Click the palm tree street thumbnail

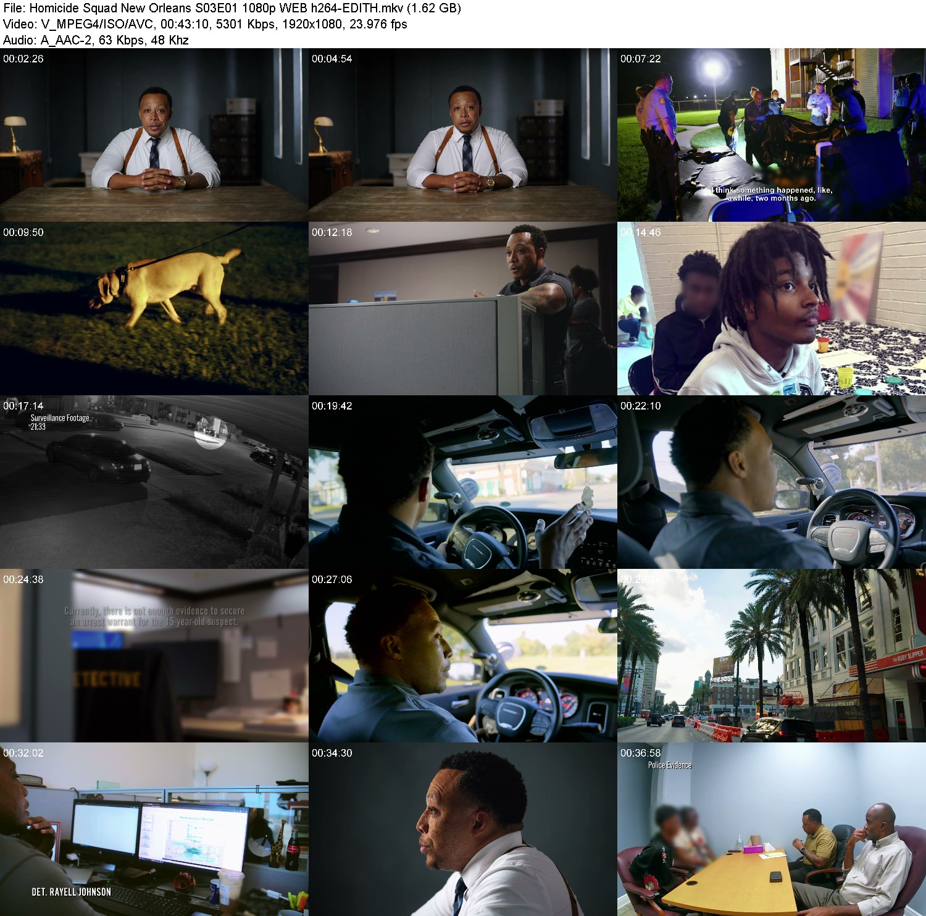(x=772, y=656)
